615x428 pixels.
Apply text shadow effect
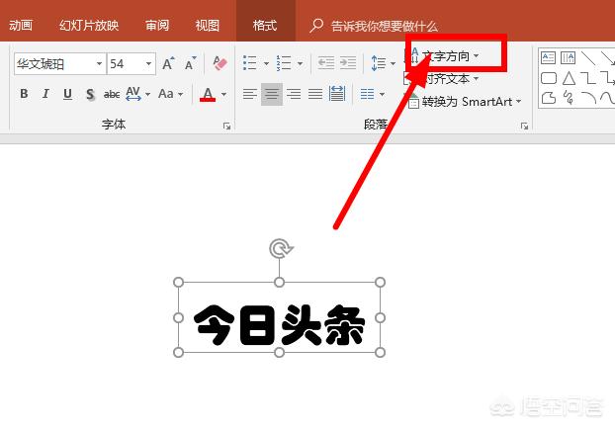click(x=89, y=95)
